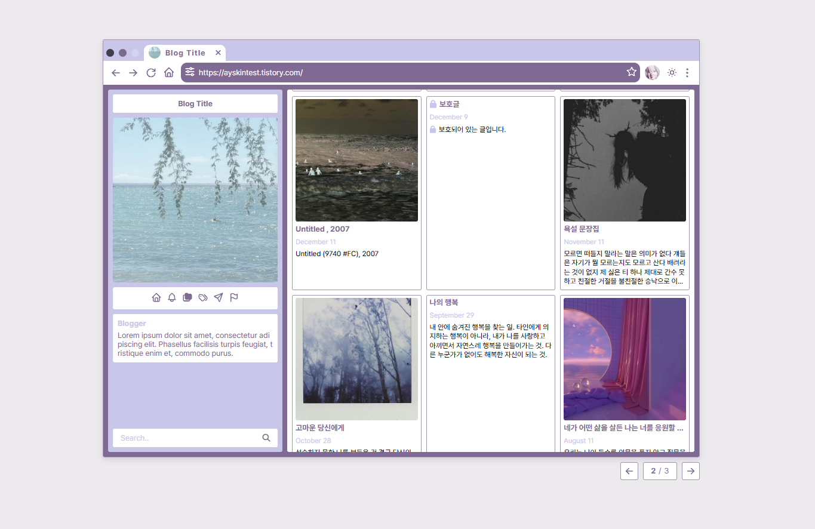Click the home icon in the sidebar menu
This screenshot has height=529, width=815.
click(156, 297)
